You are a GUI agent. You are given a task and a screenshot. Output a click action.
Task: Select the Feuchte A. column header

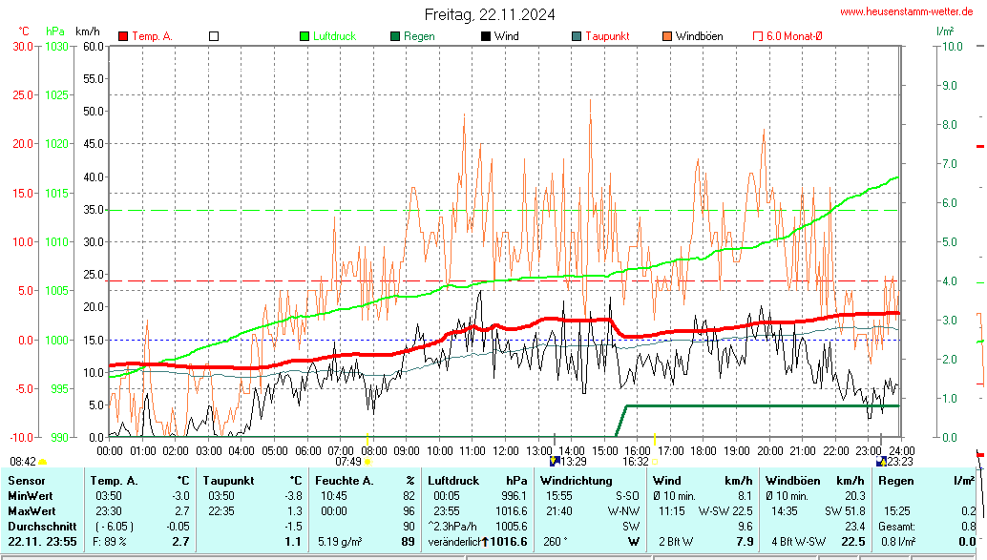343,481
